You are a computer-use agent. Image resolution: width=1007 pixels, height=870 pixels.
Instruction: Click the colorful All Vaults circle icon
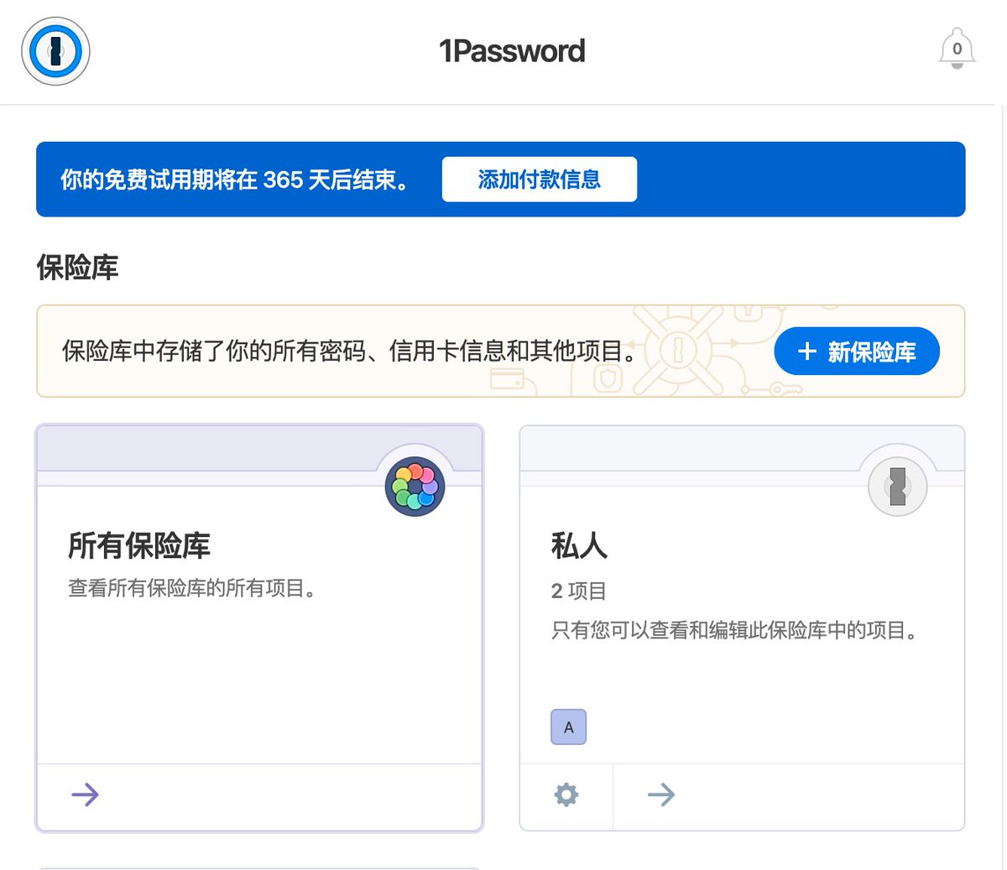[x=415, y=486]
